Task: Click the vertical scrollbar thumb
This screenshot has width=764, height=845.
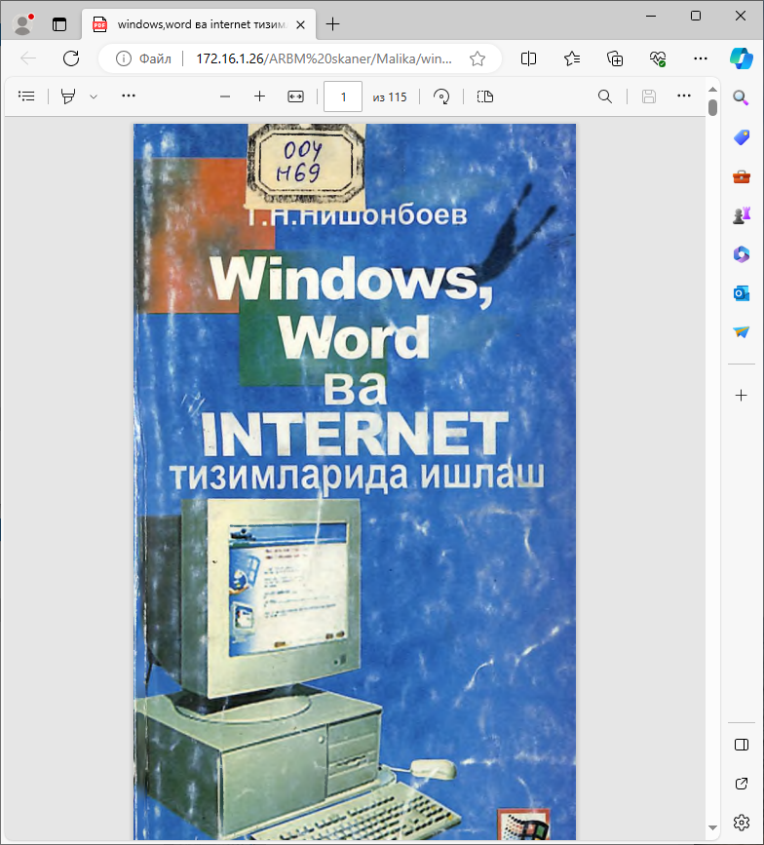Action: (x=712, y=108)
